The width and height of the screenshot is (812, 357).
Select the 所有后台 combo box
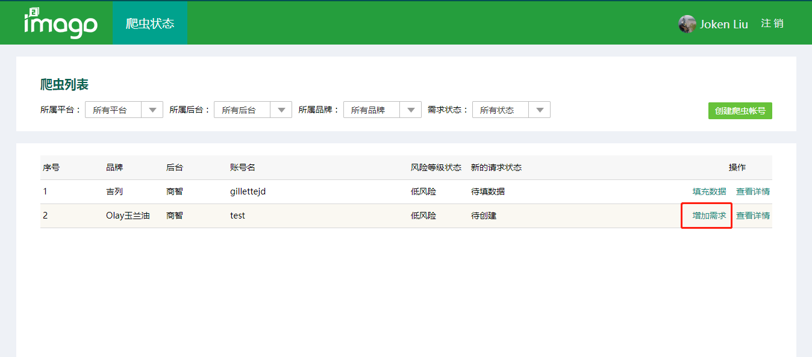(x=253, y=110)
